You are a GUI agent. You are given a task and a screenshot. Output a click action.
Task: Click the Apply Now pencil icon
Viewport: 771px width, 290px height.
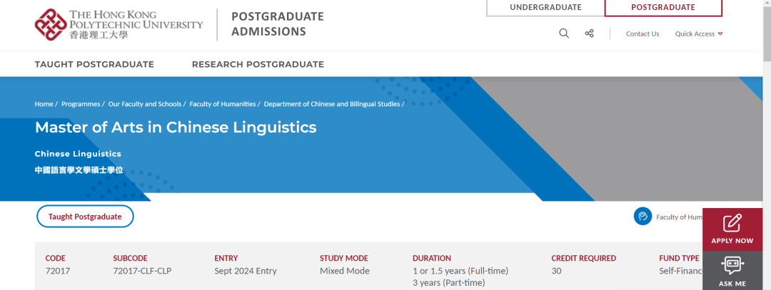tap(732, 223)
